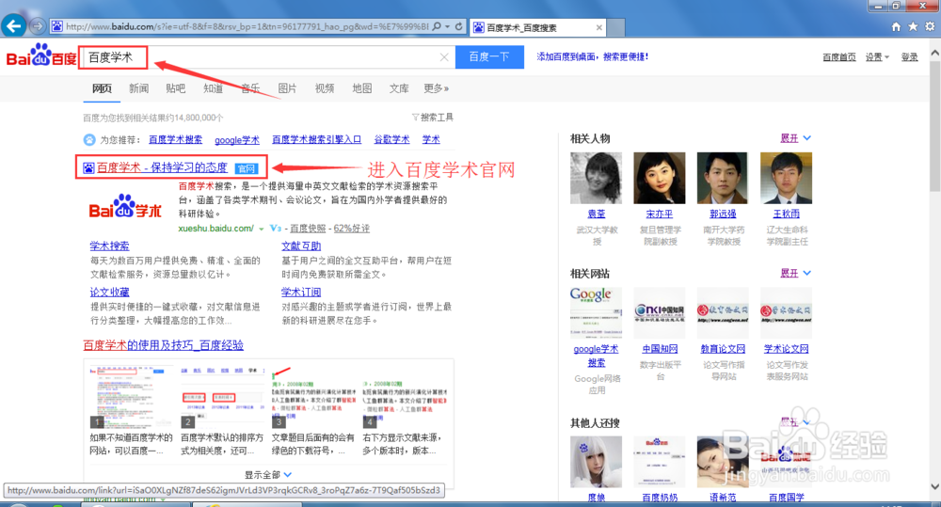Click suggested search 谷歌学术
Image resolution: width=941 pixels, height=507 pixels.
[x=391, y=140]
